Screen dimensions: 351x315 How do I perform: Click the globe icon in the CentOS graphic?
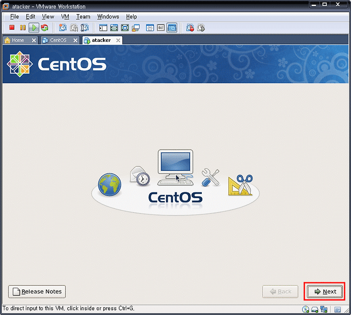[110, 185]
